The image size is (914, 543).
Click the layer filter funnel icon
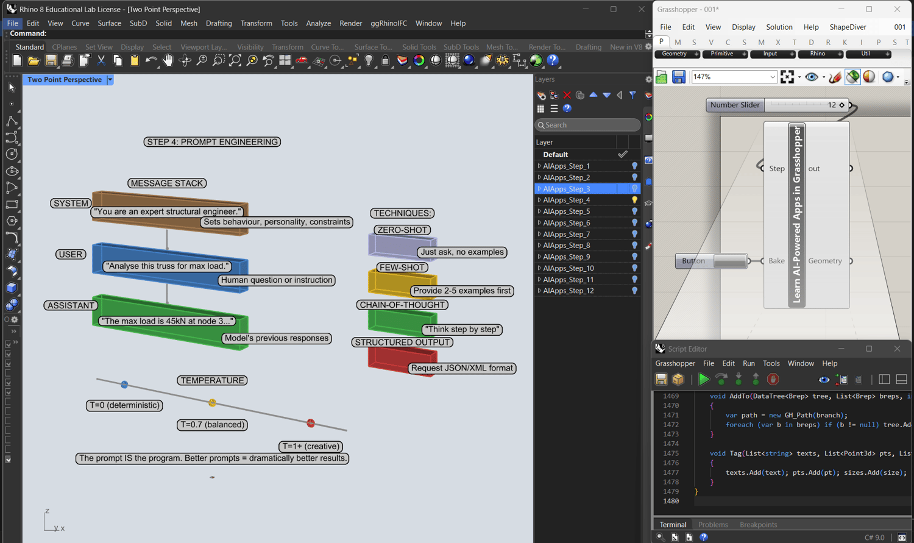click(x=632, y=95)
